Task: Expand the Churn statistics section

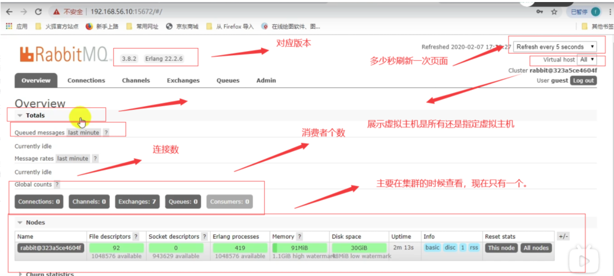Action: (x=46, y=274)
